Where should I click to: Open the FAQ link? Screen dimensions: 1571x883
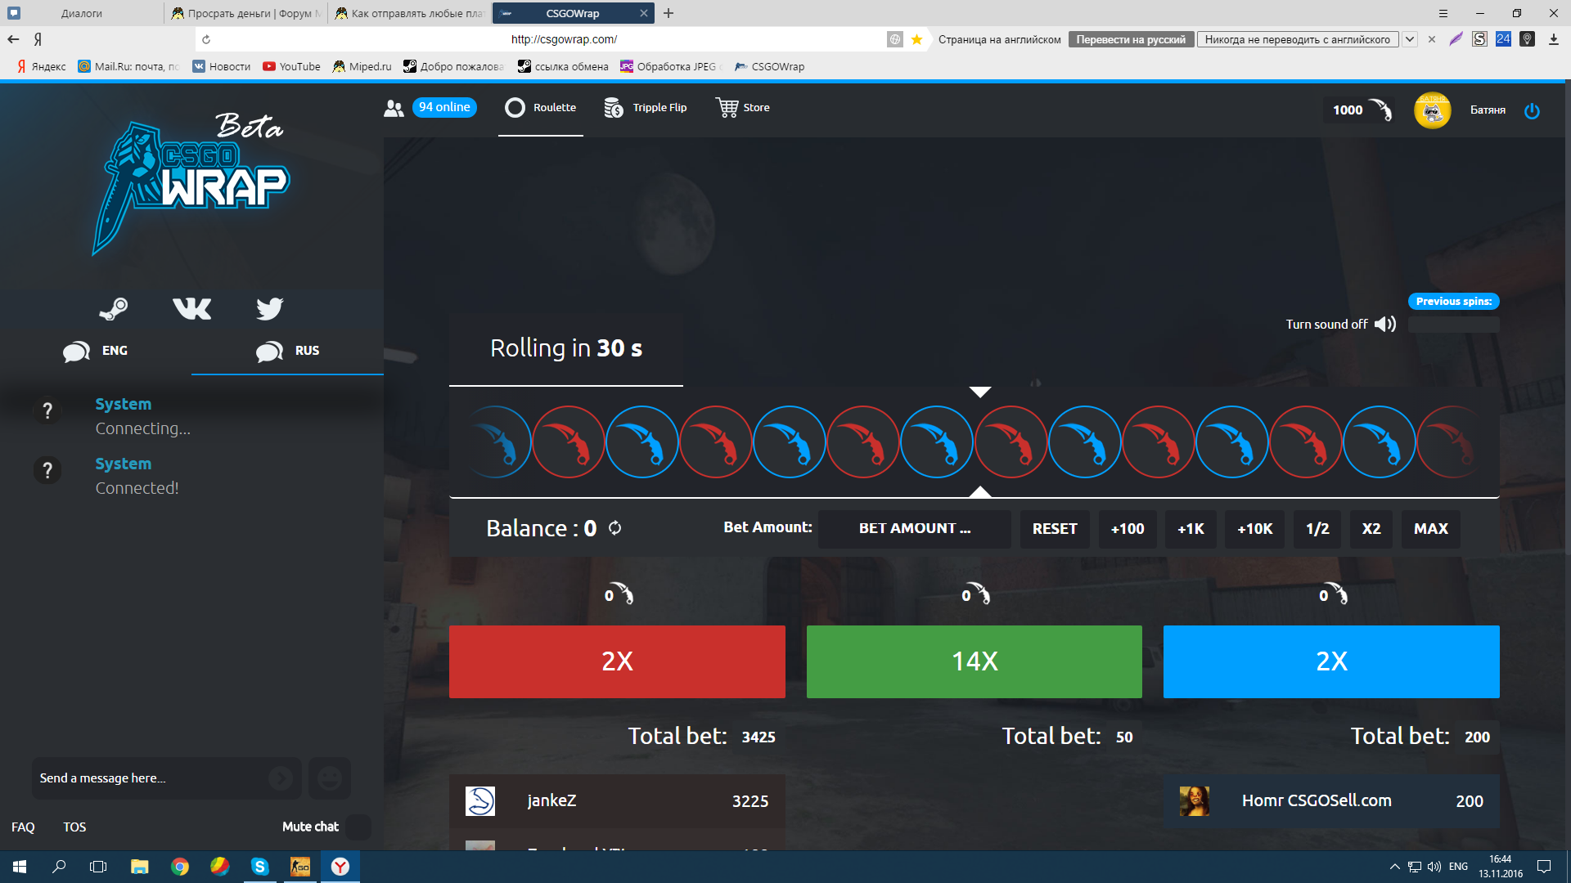tap(23, 827)
